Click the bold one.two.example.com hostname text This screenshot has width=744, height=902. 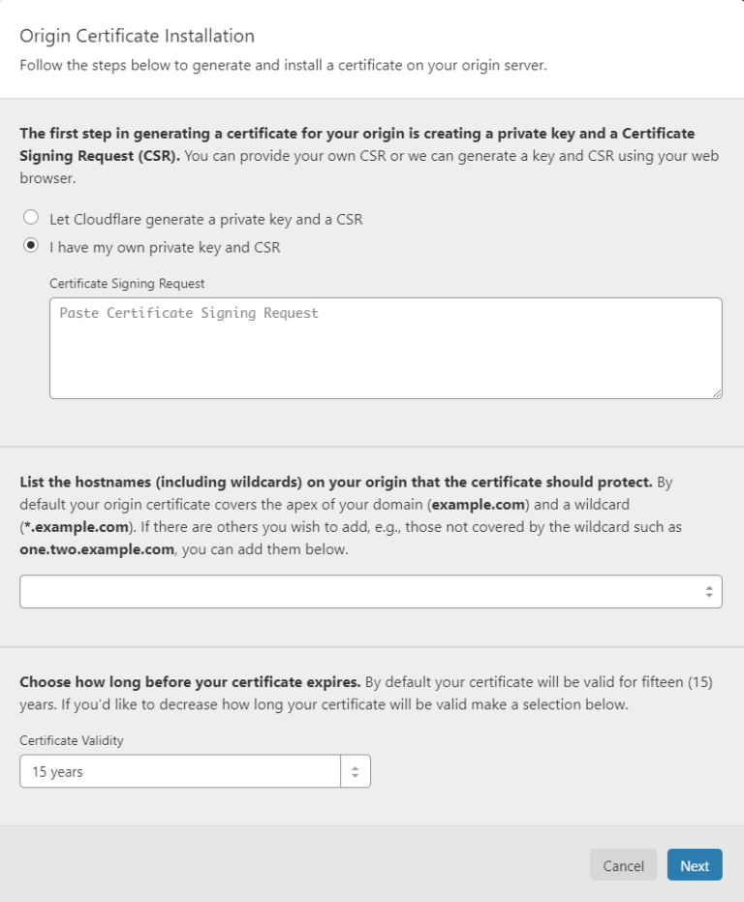tap(95, 549)
